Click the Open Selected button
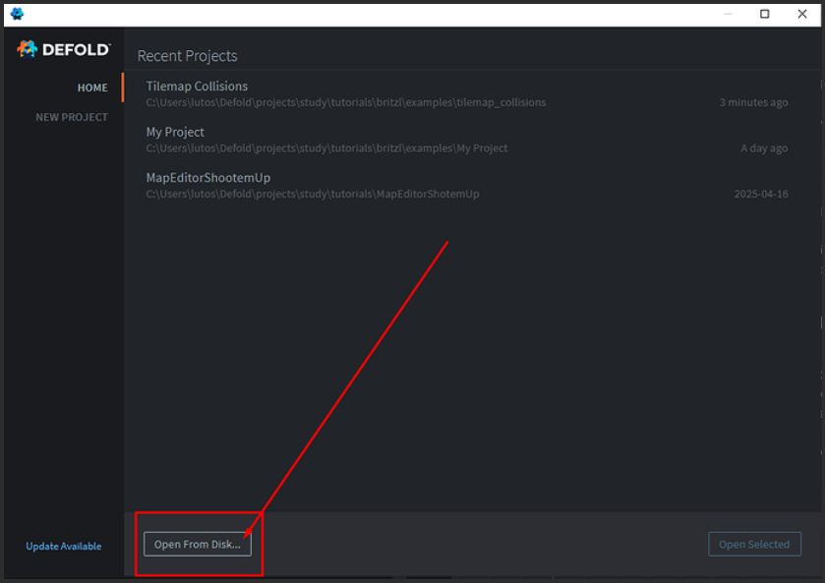The width and height of the screenshot is (825, 583). point(754,544)
